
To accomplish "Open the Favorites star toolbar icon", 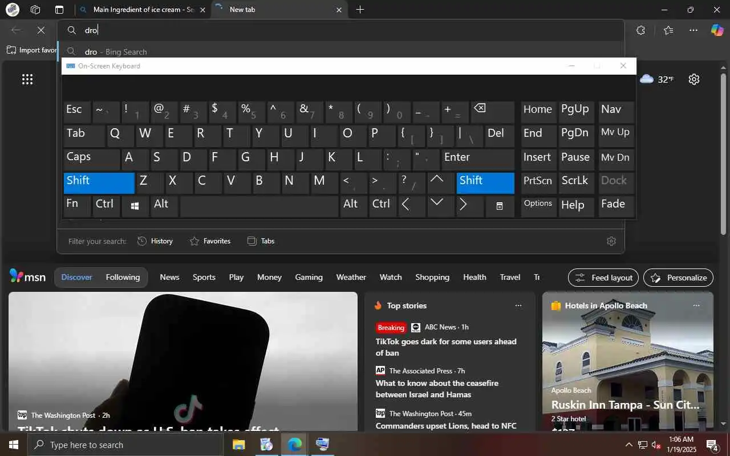I will [x=668, y=30].
